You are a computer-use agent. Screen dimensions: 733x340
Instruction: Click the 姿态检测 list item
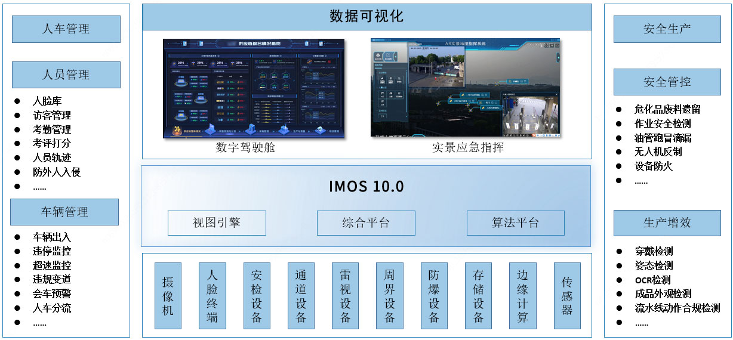(x=654, y=266)
